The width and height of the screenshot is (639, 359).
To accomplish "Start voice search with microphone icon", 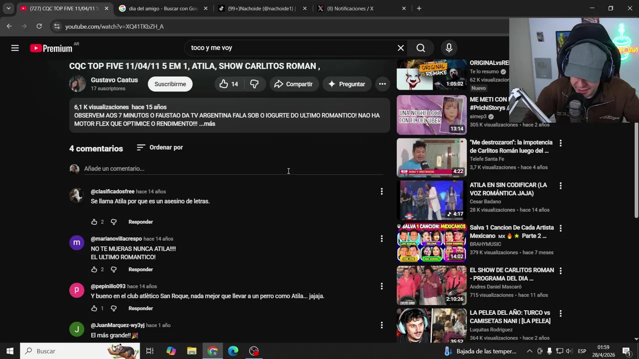I will pos(449,48).
